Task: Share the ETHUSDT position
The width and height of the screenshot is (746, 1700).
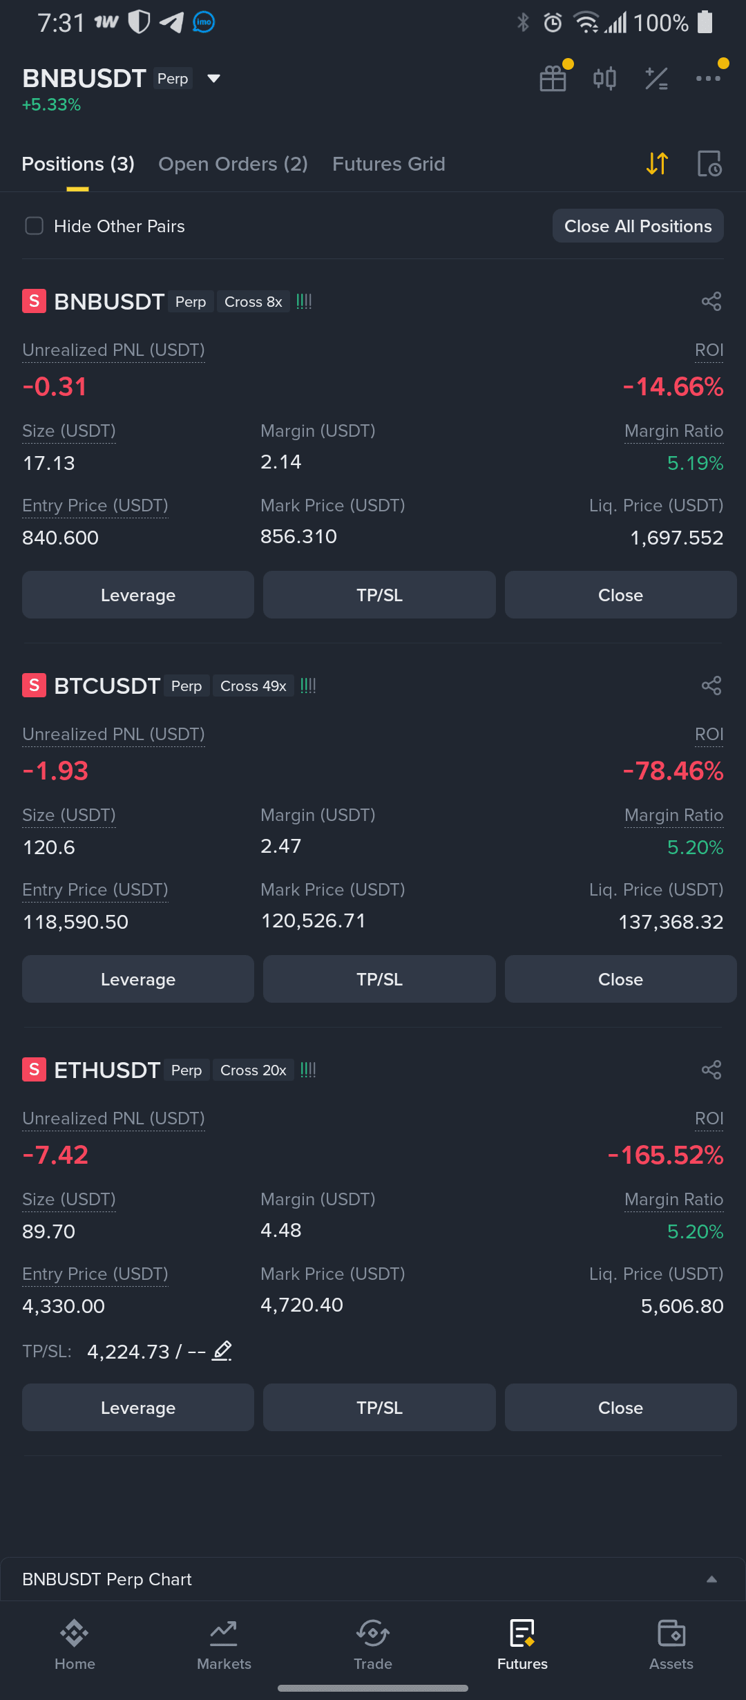Action: pyautogui.click(x=711, y=1070)
